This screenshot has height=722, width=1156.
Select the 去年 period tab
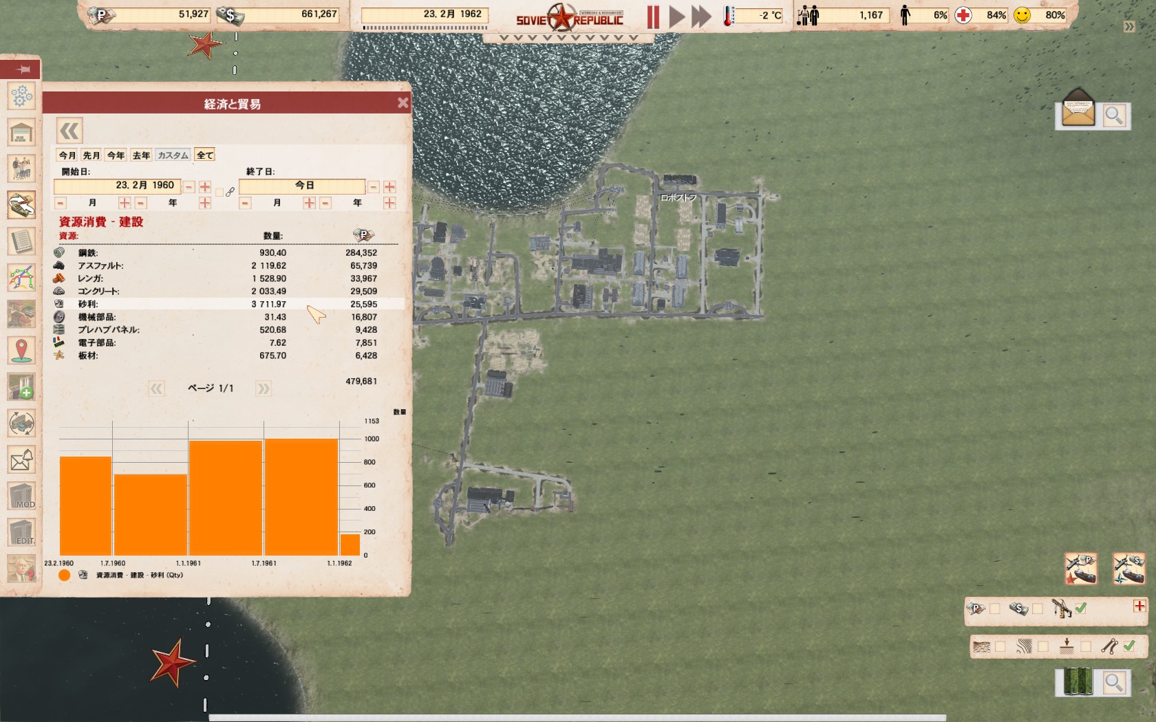[141, 155]
